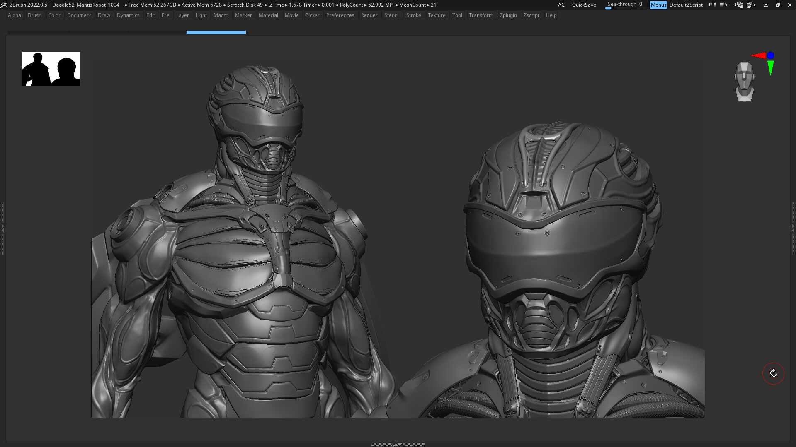Screen dimensions: 796x447
Task: Open the Preferences menu
Action: pos(340,15)
